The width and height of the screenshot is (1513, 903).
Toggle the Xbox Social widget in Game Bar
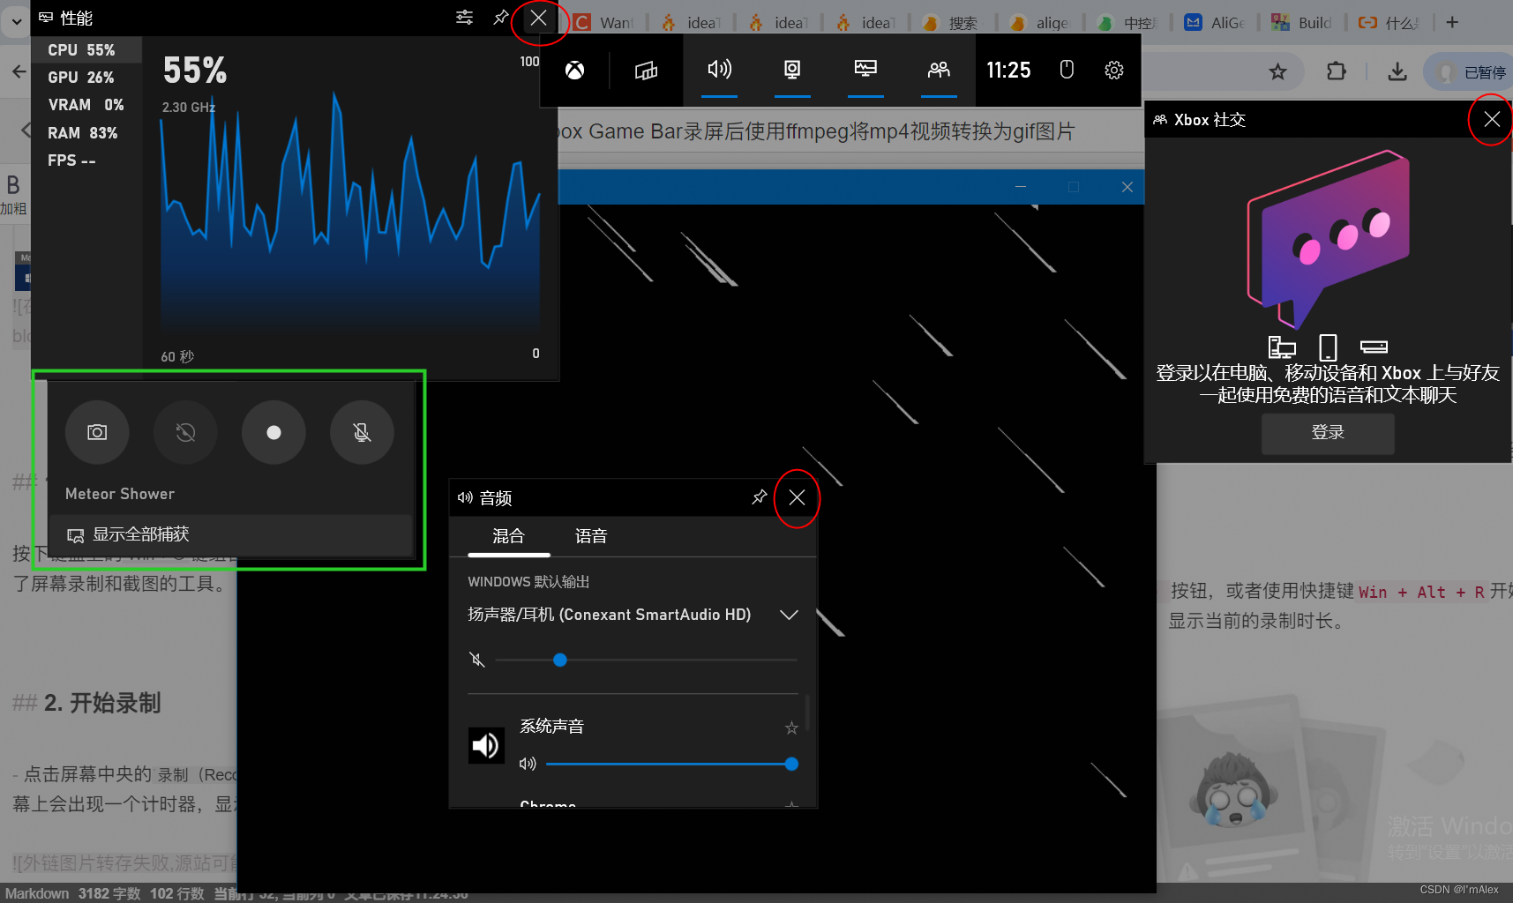[939, 71]
